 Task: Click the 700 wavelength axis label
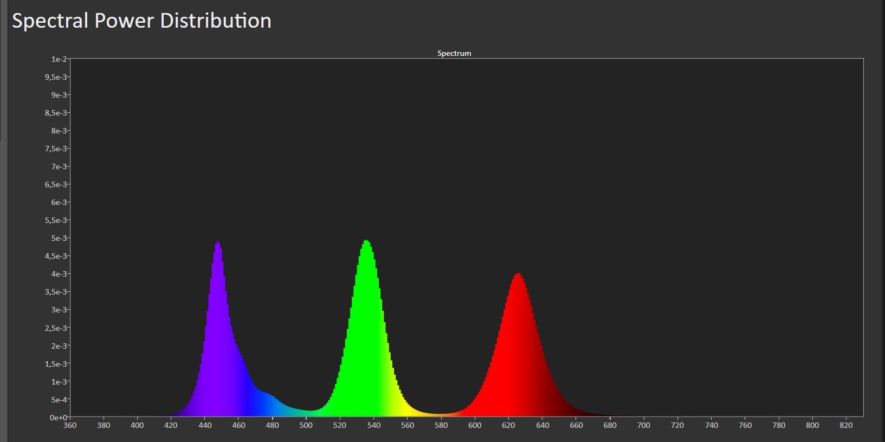coord(643,425)
